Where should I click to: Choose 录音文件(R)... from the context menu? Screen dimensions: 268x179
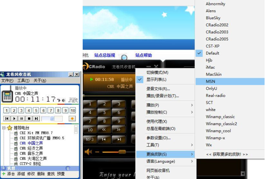pyautogui.click(x=158, y=89)
